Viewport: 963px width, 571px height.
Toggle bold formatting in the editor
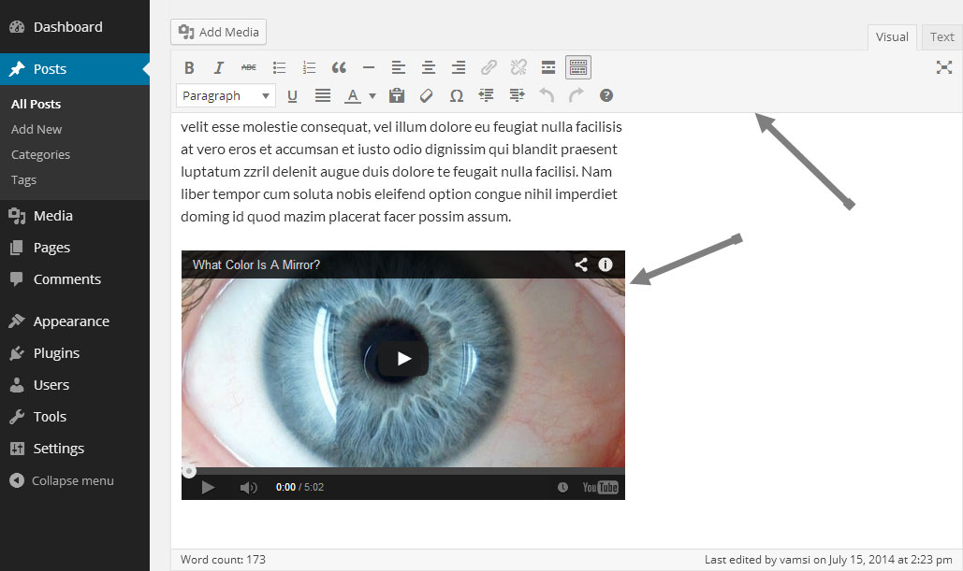pyautogui.click(x=189, y=66)
